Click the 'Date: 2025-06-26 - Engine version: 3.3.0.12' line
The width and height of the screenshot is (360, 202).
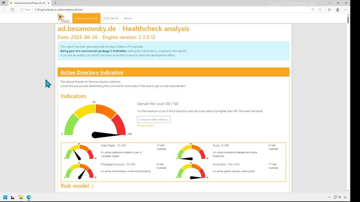[x=106, y=37]
